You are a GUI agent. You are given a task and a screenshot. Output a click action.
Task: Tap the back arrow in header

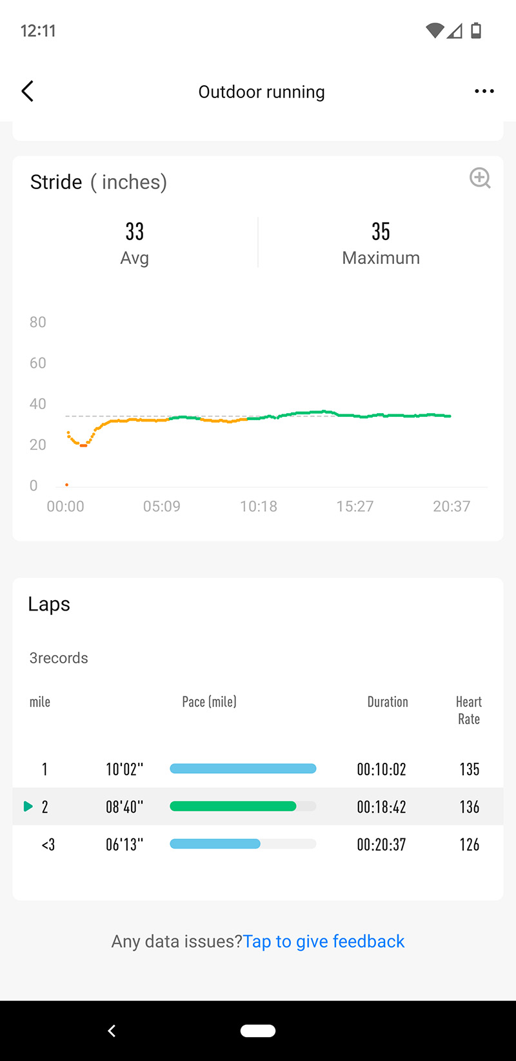point(27,92)
